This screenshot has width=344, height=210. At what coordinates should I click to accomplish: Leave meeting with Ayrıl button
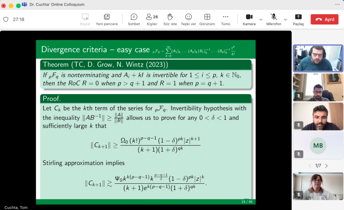coord(325,19)
